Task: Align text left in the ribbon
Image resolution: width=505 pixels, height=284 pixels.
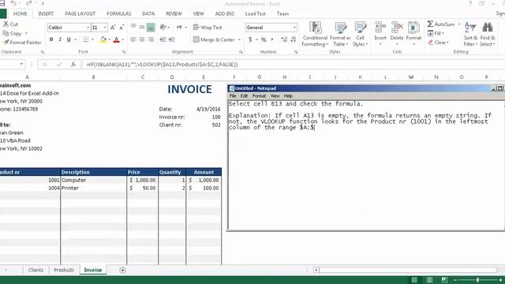Action: (x=133, y=39)
